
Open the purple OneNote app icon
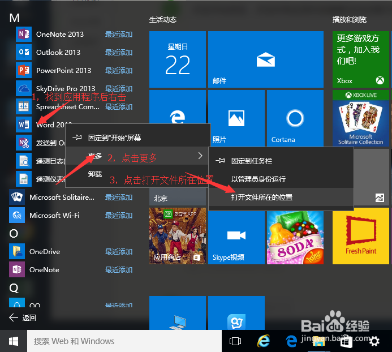point(17,269)
